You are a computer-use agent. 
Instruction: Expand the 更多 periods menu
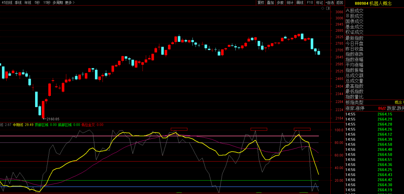tap(70, 3)
